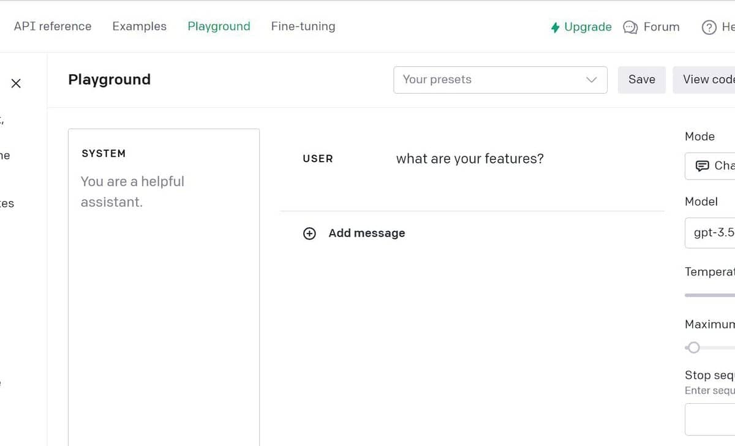Switch to the Fine-tuning tab

pyautogui.click(x=303, y=26)
